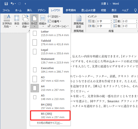Image resolution: width=138 pixels, height=129 pixels.
Task: Open 印刷の向き orientation menu
Action: coord(25,21)
